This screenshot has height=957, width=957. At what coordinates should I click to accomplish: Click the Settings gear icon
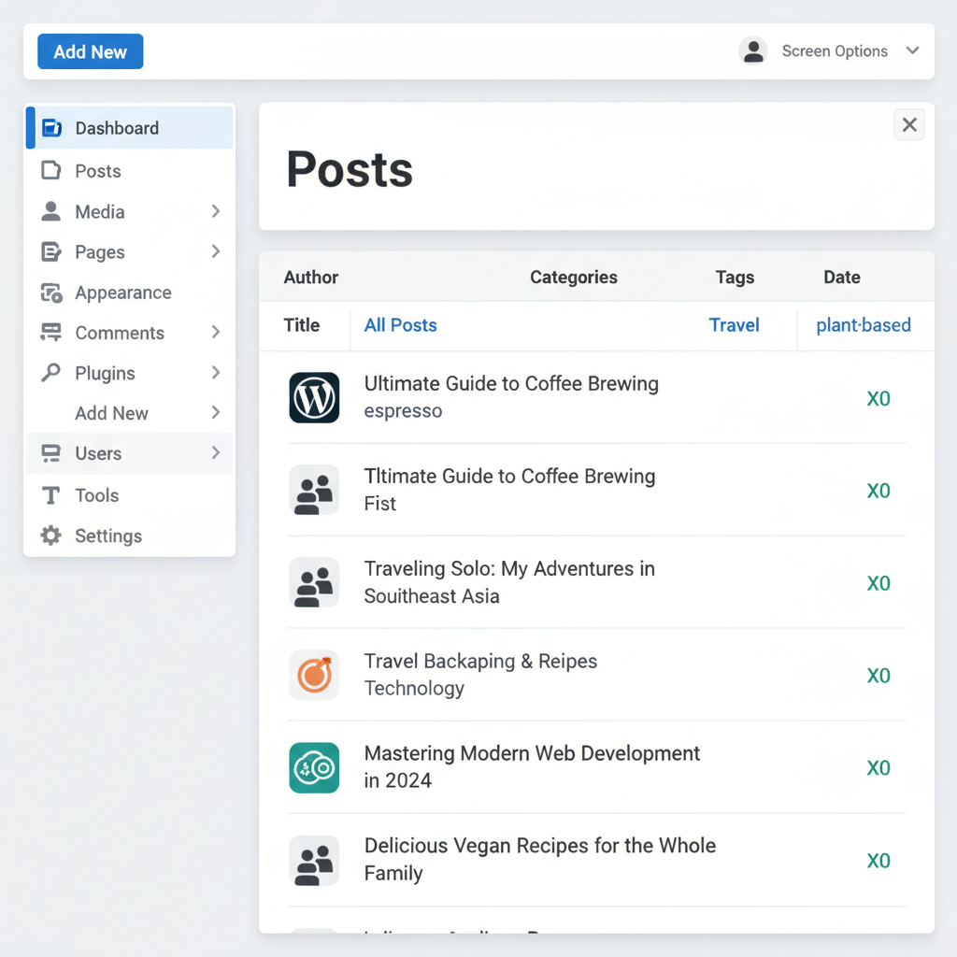[x=51, y=536]
